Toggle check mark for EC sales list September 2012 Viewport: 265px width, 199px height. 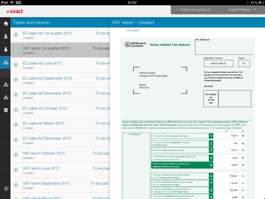16,80
